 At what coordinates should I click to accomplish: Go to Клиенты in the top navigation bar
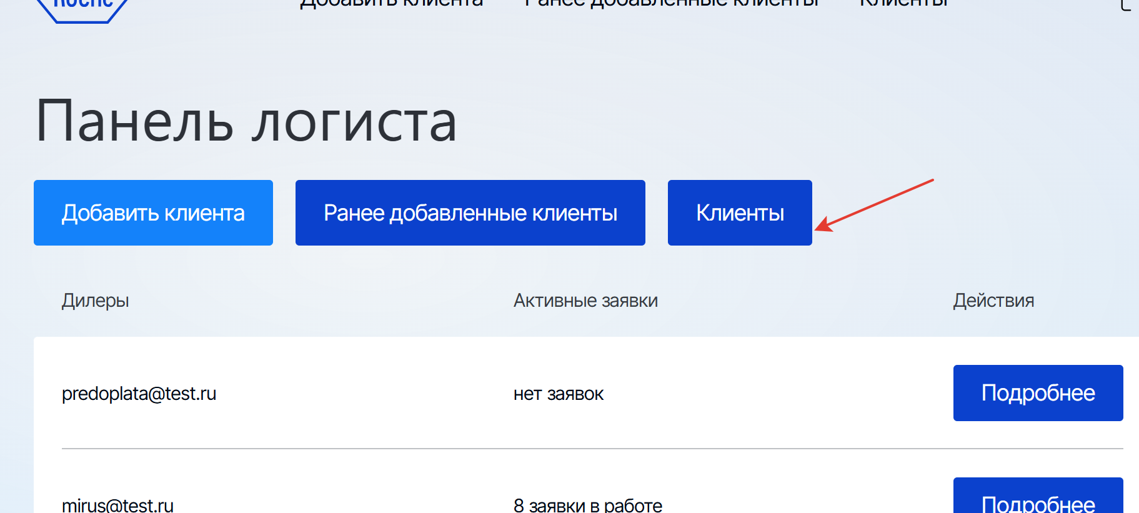[x=903, y=4]
